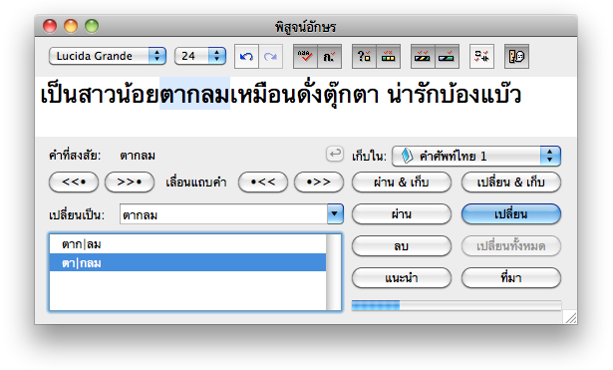The width and height of the screenshot is (613, 370).
Task: Click the word break arrows toolbar icon
Action: (481, 56)
